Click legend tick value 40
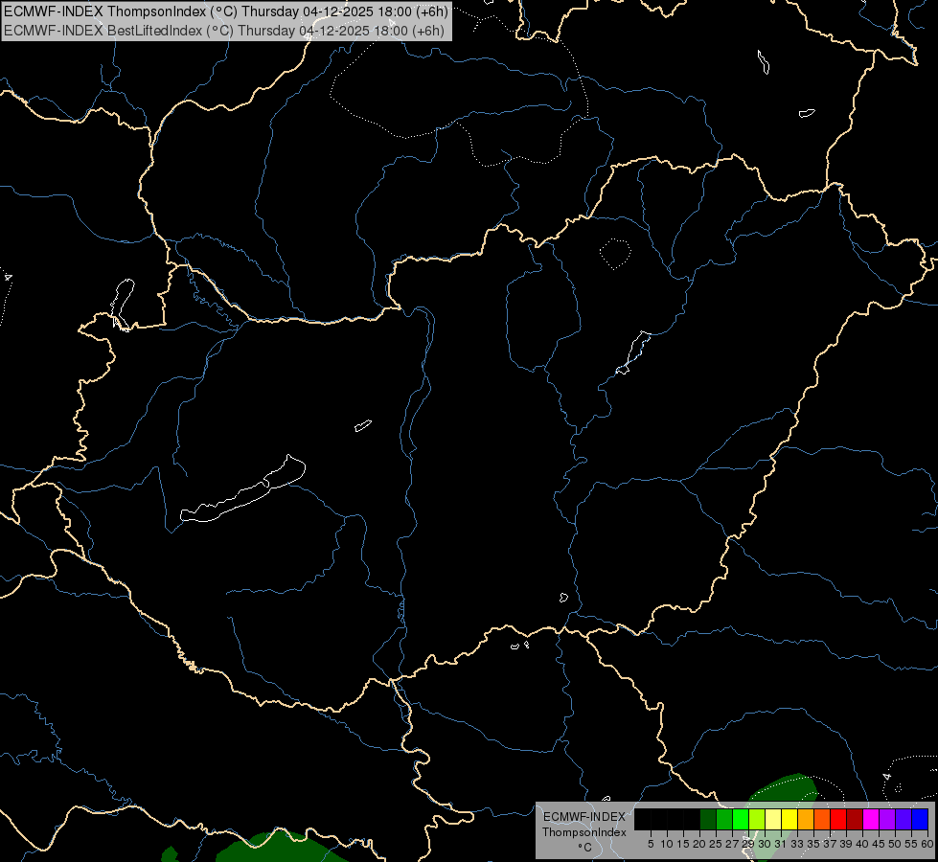938x862 pixels. [x=862, y=844]
